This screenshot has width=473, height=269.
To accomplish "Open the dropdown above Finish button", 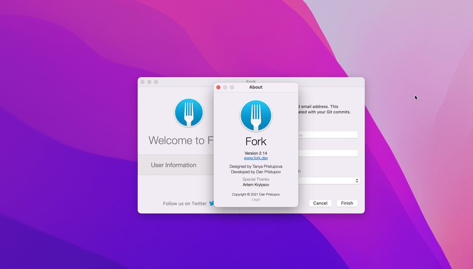I will (x=329, y=181).
